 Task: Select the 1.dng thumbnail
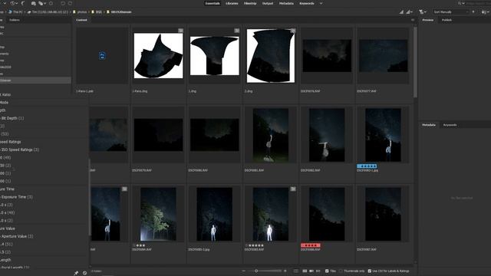point(215,56)
